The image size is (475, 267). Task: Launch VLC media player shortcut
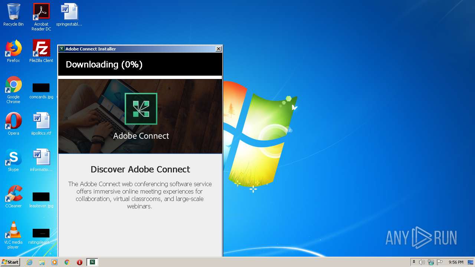pyautogui.click(x=13, y=235)
